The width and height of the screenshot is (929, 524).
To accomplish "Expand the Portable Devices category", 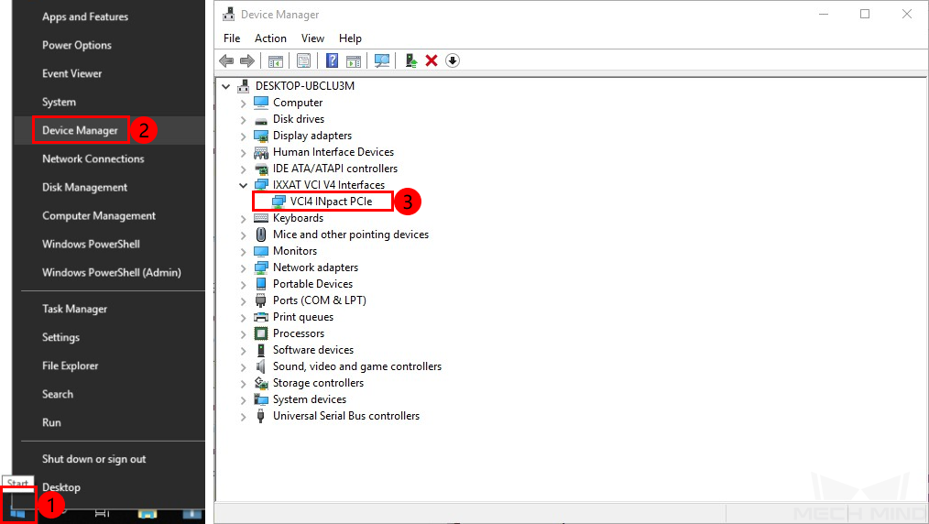I will [x=243, y=284].
